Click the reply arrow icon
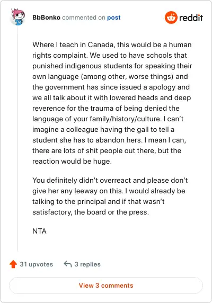 tap(68, 264)
